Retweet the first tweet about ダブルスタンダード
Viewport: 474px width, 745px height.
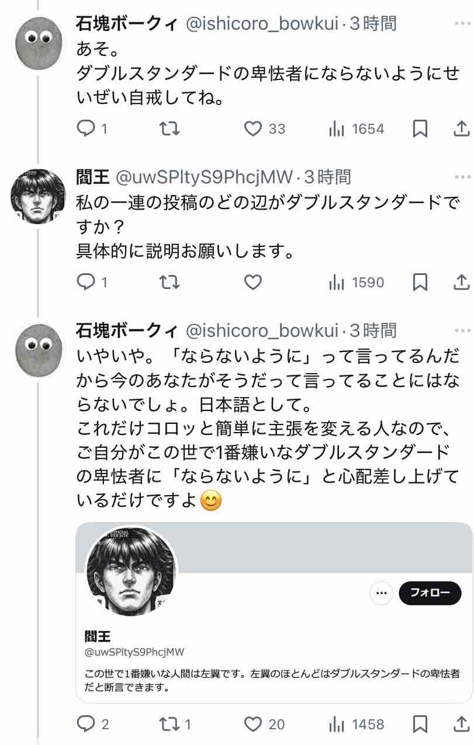coord(169,129)
